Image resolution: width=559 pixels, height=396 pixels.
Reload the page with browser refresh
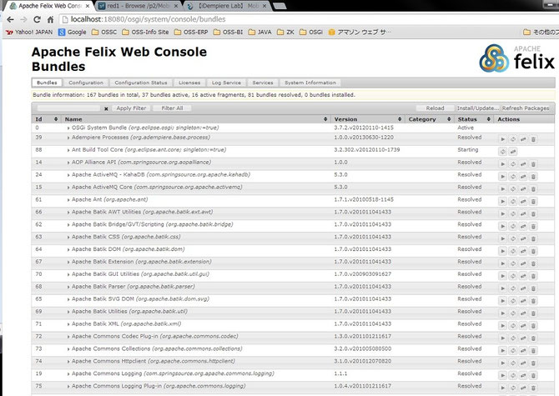(37, 19)
